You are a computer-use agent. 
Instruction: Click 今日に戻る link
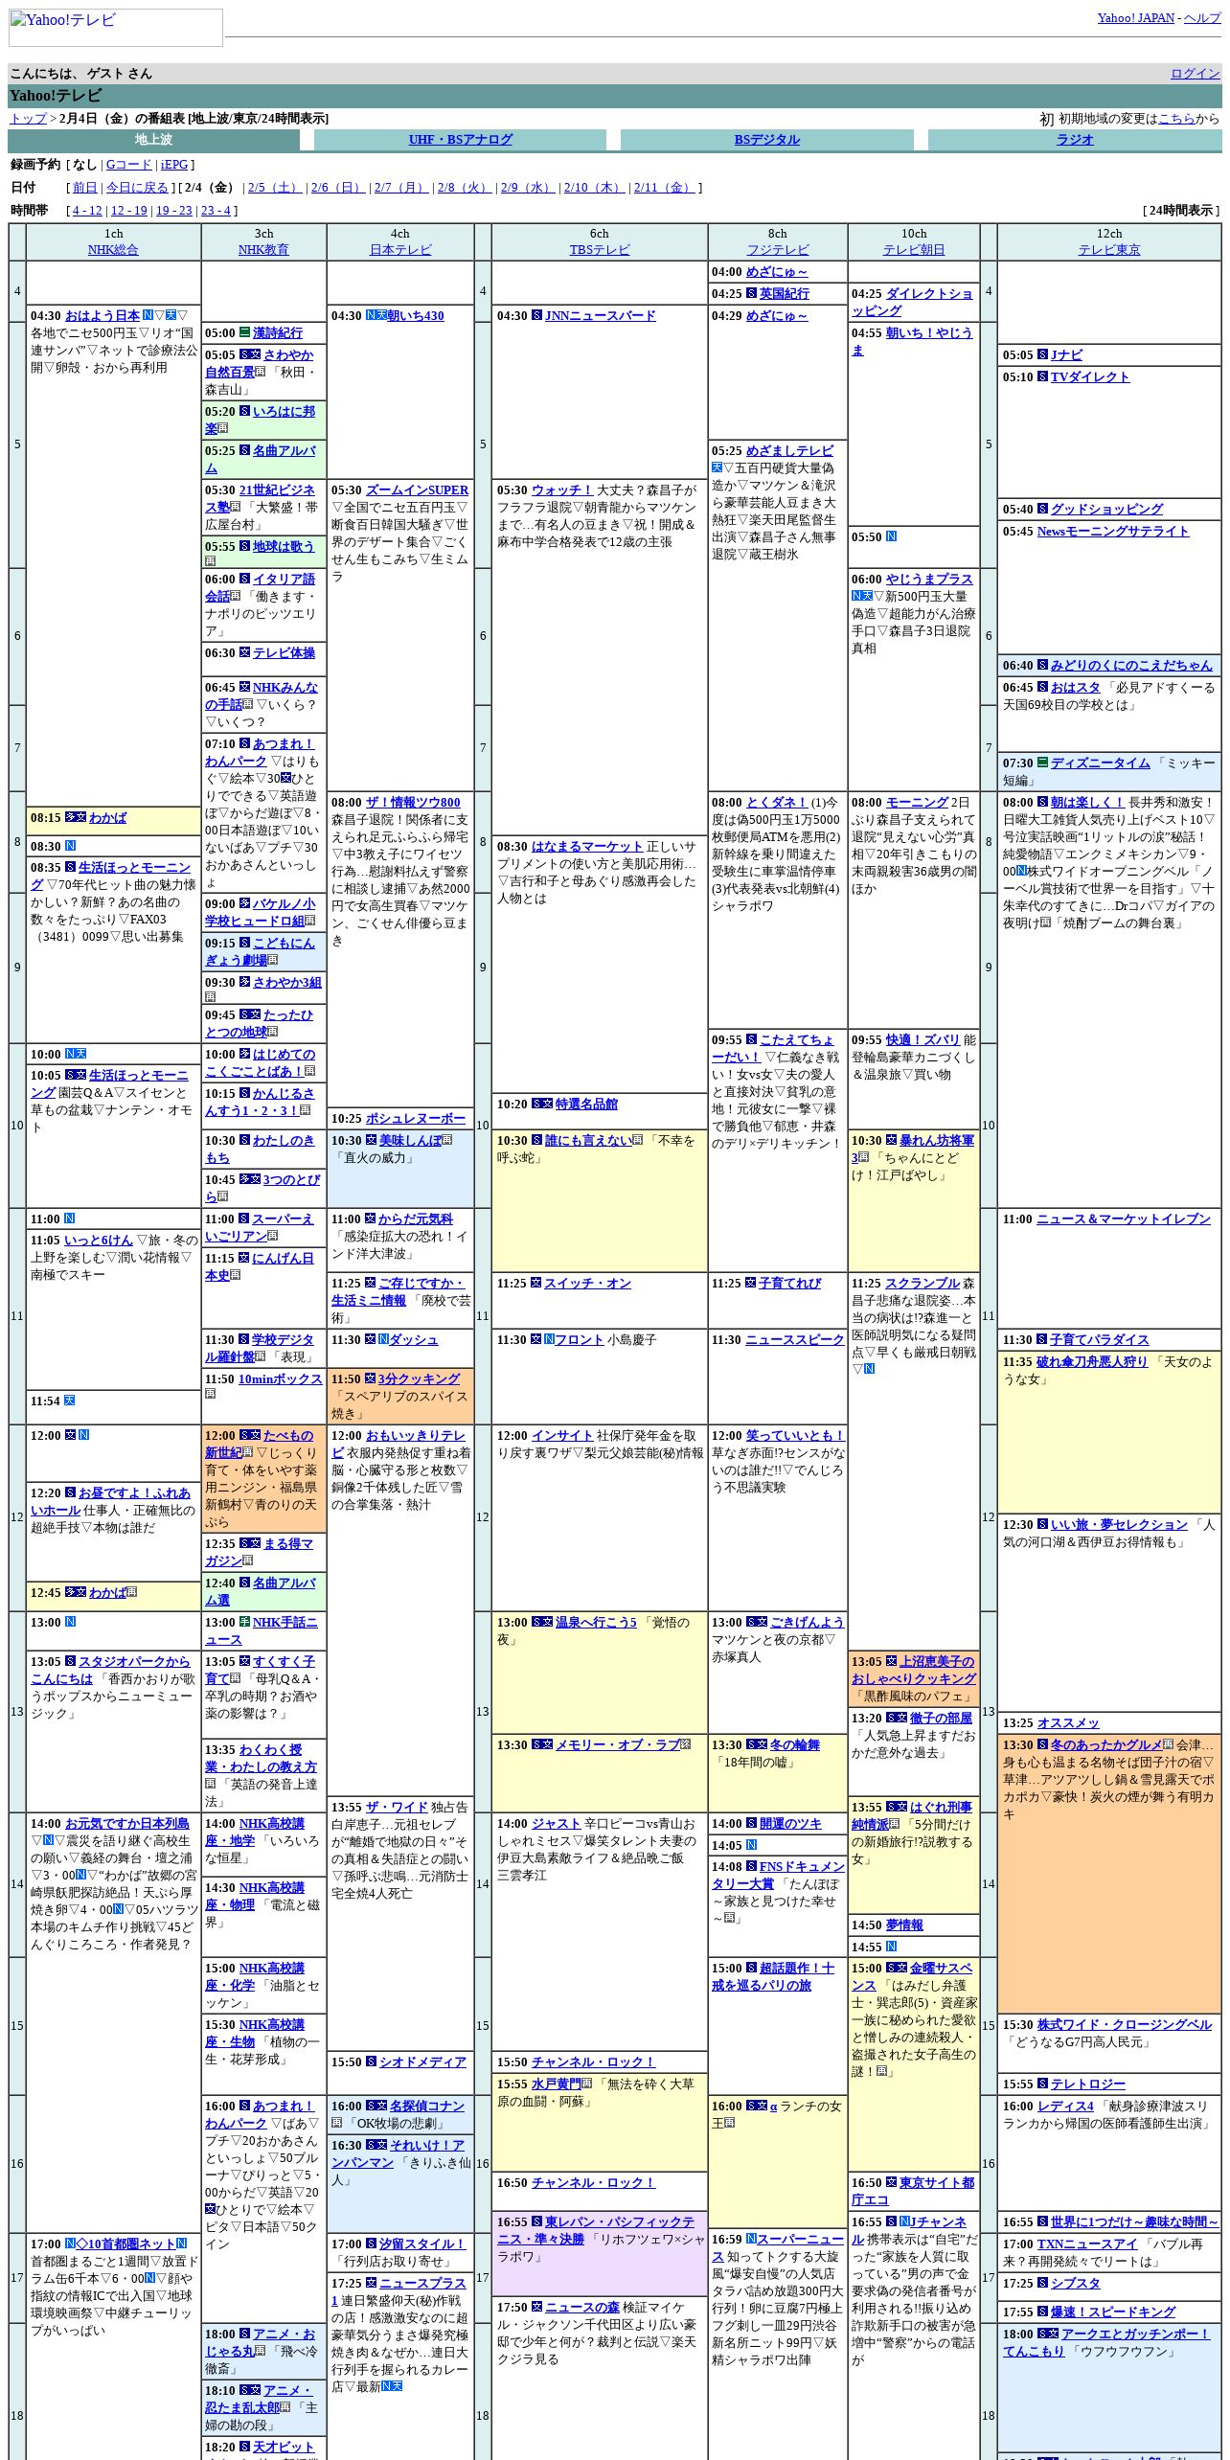pyautogui.click(x=137, y=188)
